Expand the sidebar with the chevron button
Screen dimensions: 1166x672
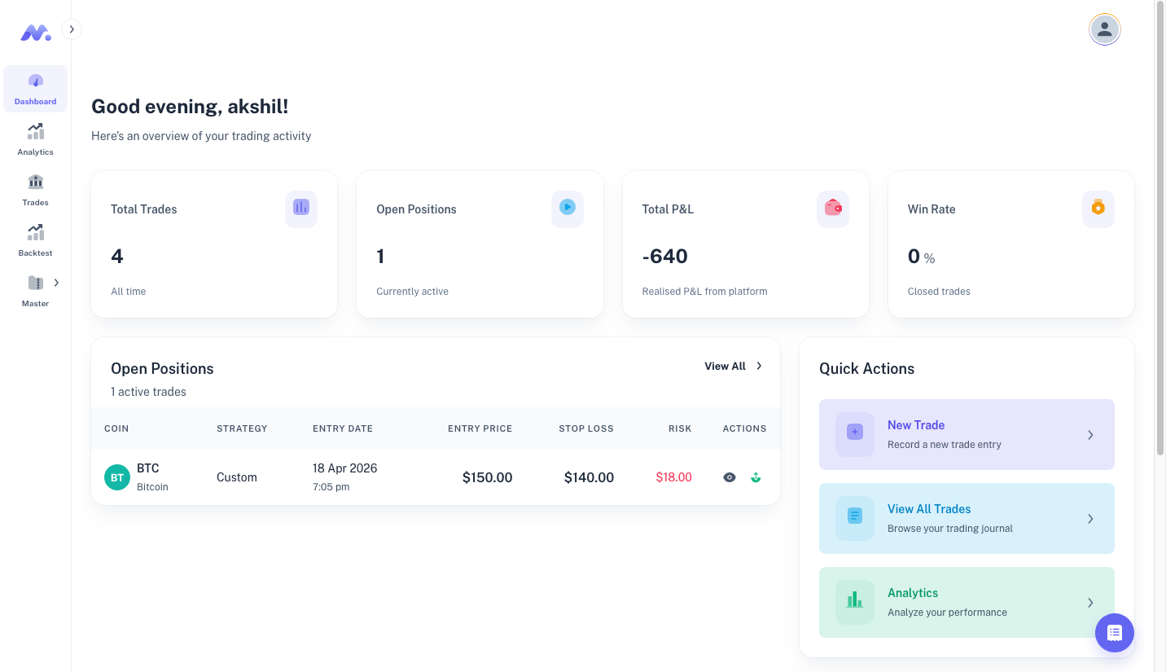tap(72, 29)
